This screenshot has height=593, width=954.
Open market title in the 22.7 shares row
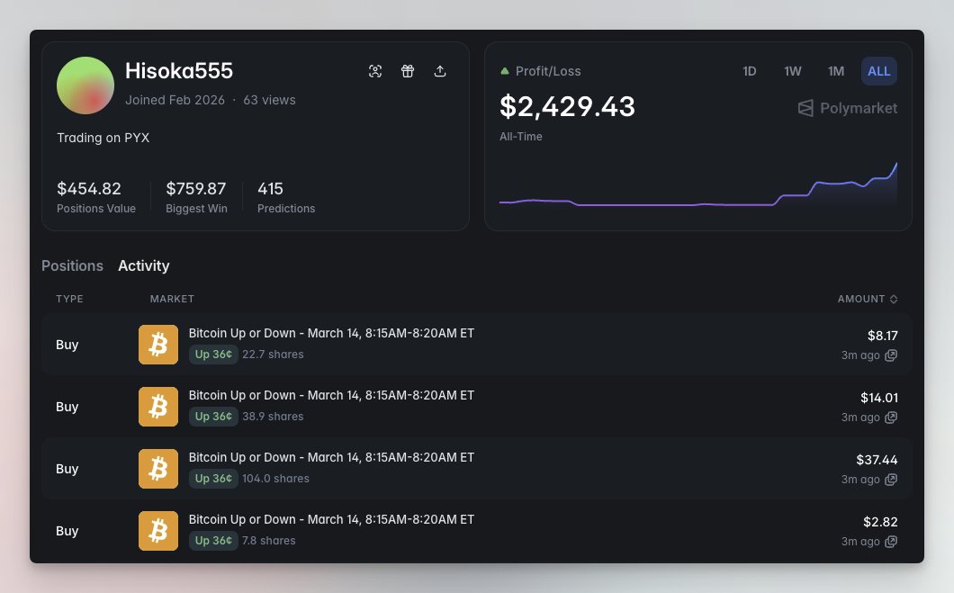(x=331, y=333)
